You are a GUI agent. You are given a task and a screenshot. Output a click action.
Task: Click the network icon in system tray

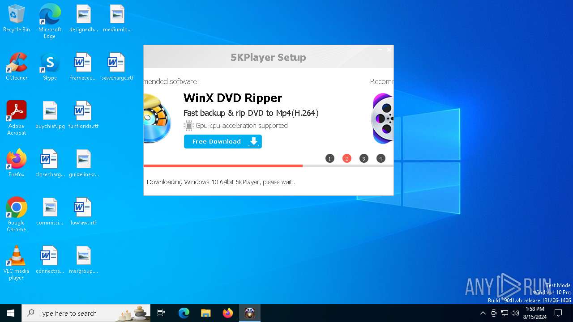click(505, 313)
